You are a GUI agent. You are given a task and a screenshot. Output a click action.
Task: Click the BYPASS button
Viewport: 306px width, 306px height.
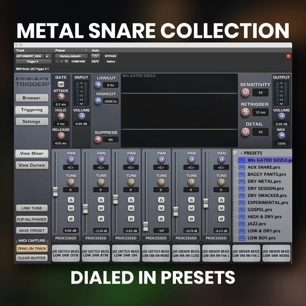click(111, 56)
